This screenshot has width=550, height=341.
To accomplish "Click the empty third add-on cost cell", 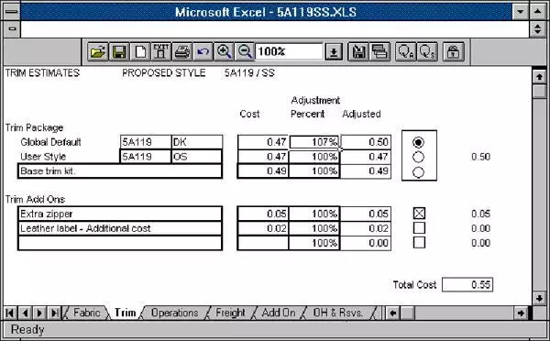I will (x=263, y=243).
